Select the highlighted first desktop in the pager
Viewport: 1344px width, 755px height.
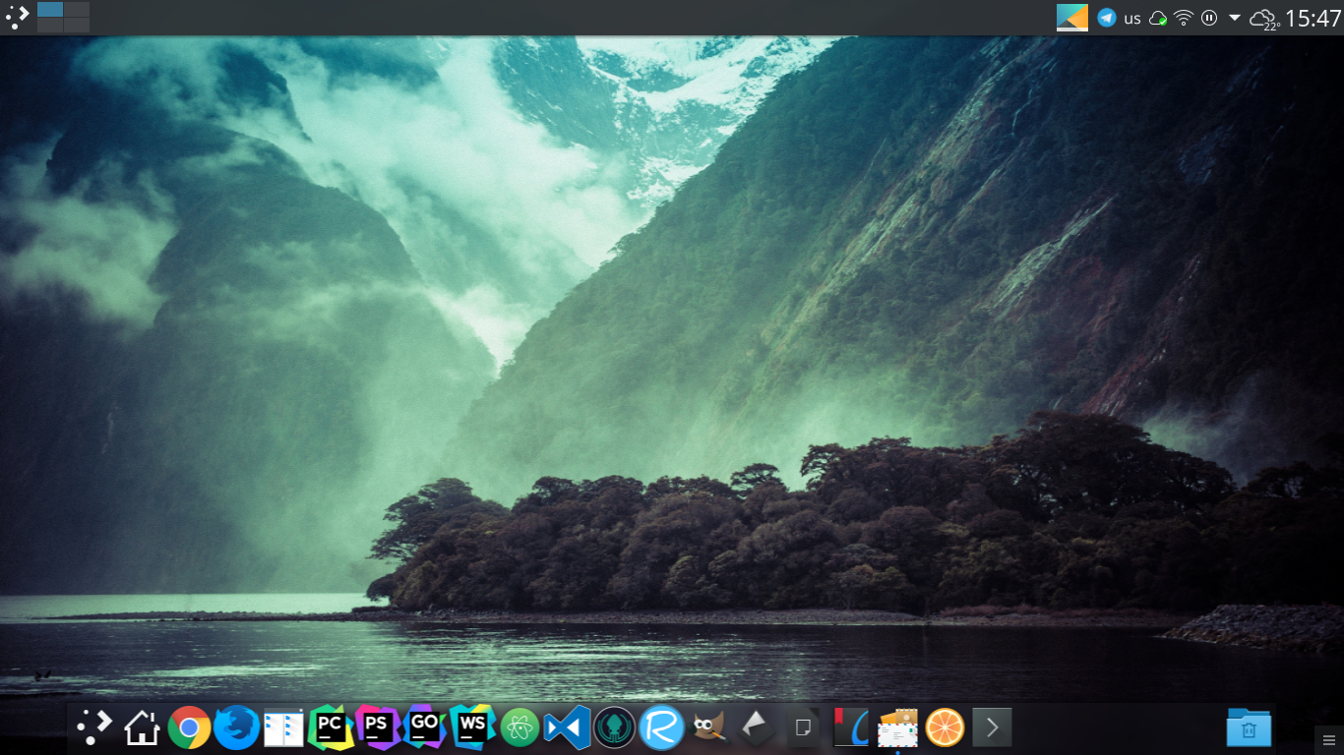pyautogui.click(x=50, y=10)
